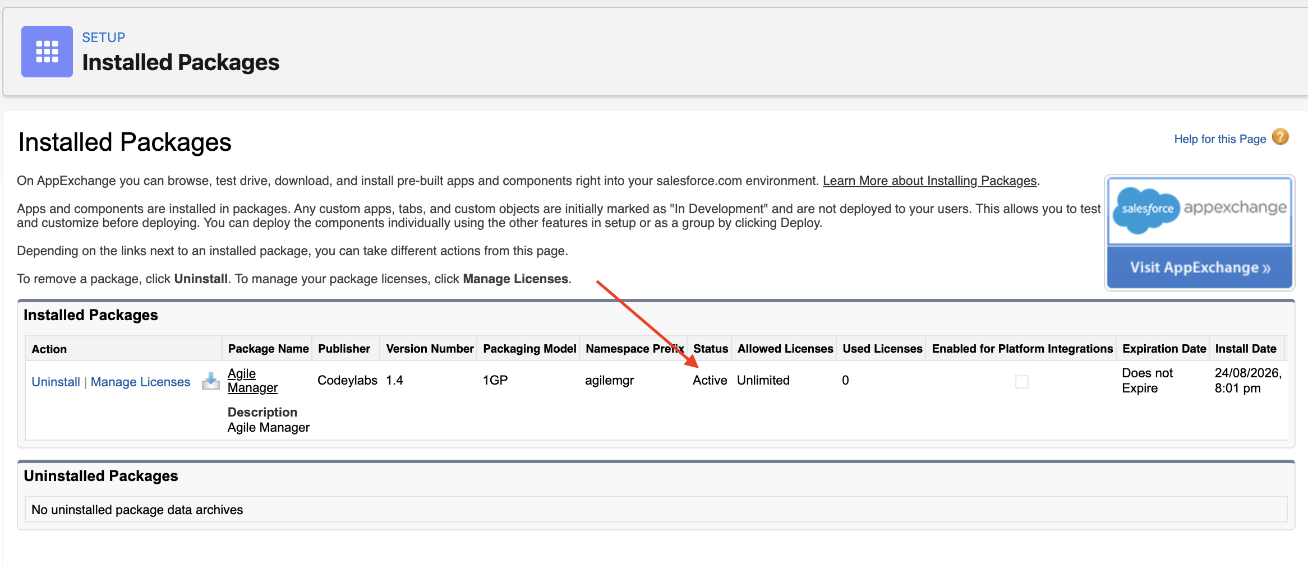This screenshot has height=564, width=1308.
Task: Click the Packaging Model column header
Action: [x=529, y=349]
